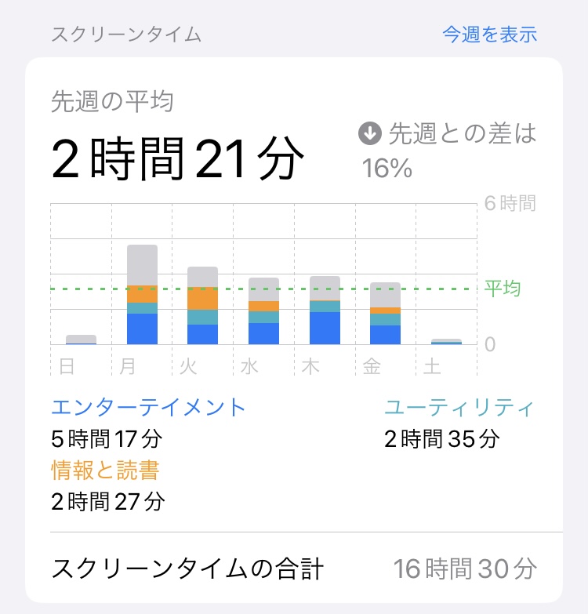The height and width of the screenshot is (614, 588).
Task: Click the down-arrow circle icon
Action: coord(370,133)
